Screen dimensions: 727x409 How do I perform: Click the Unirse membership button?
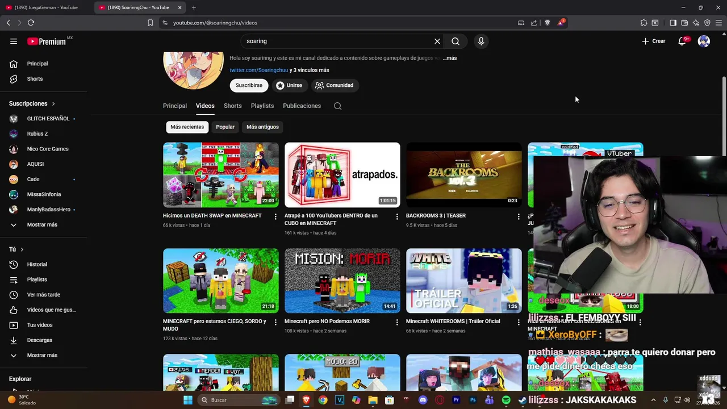tap(289, 85)
